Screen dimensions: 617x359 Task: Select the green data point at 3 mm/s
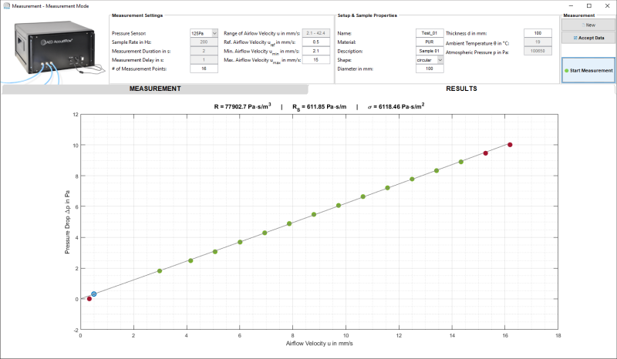pos(160,271)
